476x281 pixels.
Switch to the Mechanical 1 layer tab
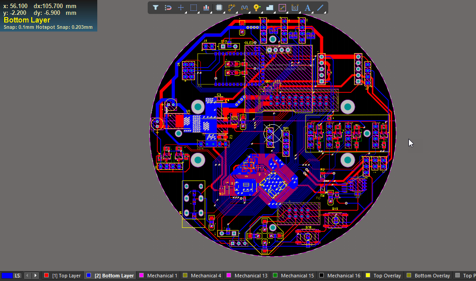158,276
